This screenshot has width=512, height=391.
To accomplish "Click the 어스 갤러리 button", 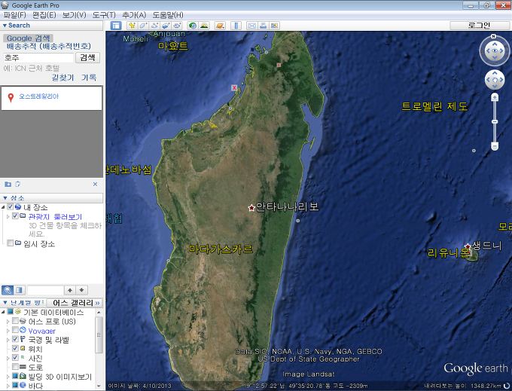I will 75,303.
